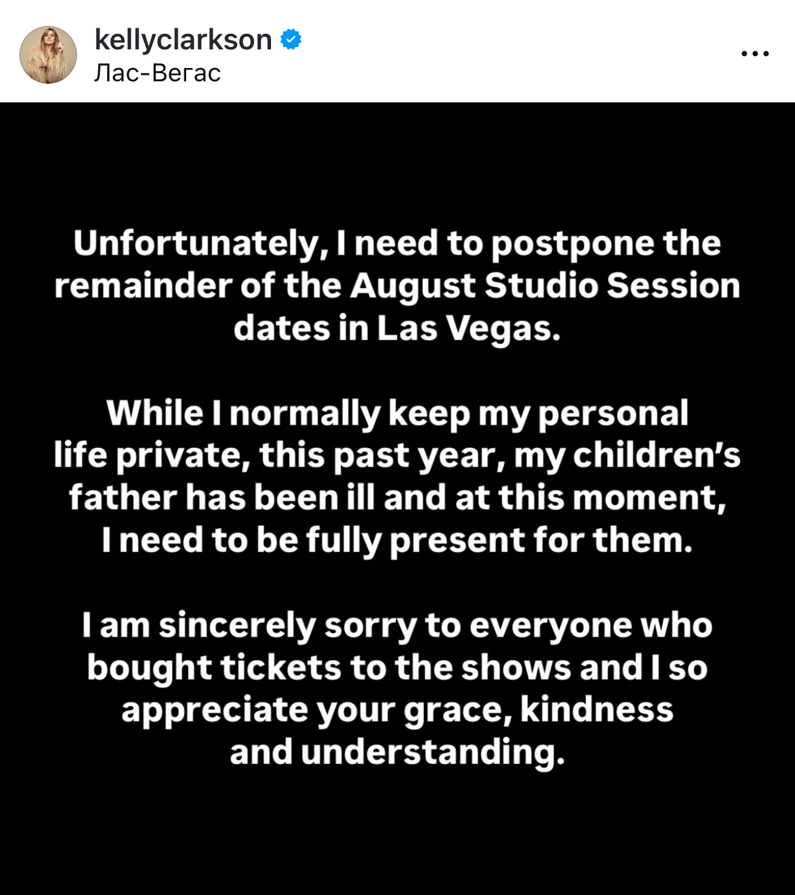This screenshot has width=795, height=895.
Task: Click the line 'bought tickets to the shows and I so'
Action: [x=397, y=669]
